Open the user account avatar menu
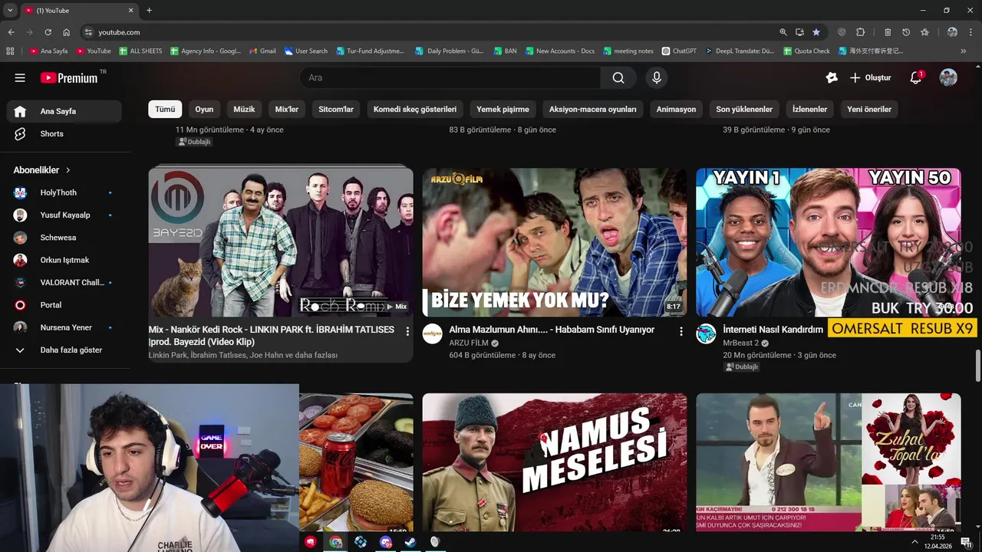The image size is (982, 552). [948, 77]
